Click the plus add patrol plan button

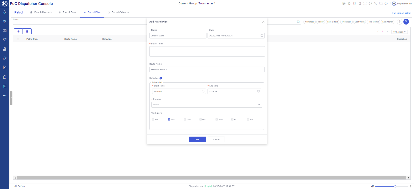(18, 31)
